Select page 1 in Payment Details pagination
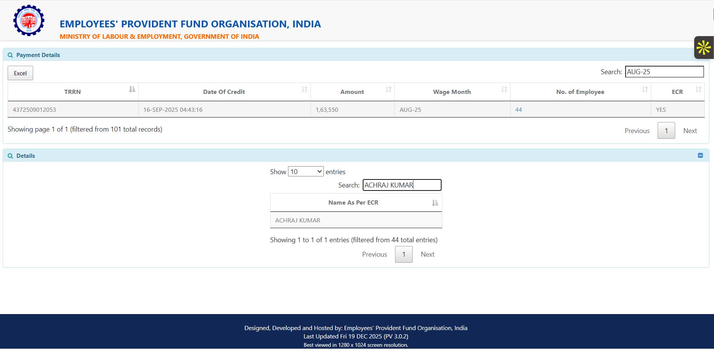 [666, 130]
